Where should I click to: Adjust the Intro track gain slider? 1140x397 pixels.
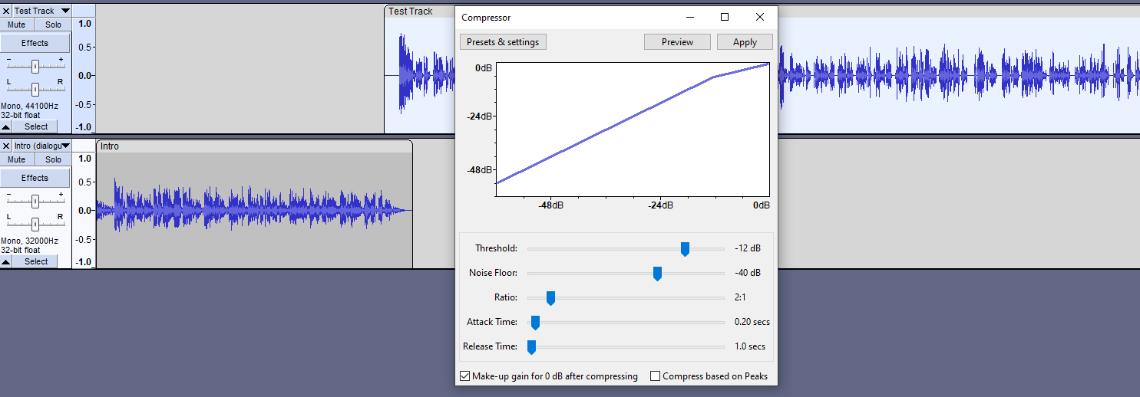(x=35, y=202)
